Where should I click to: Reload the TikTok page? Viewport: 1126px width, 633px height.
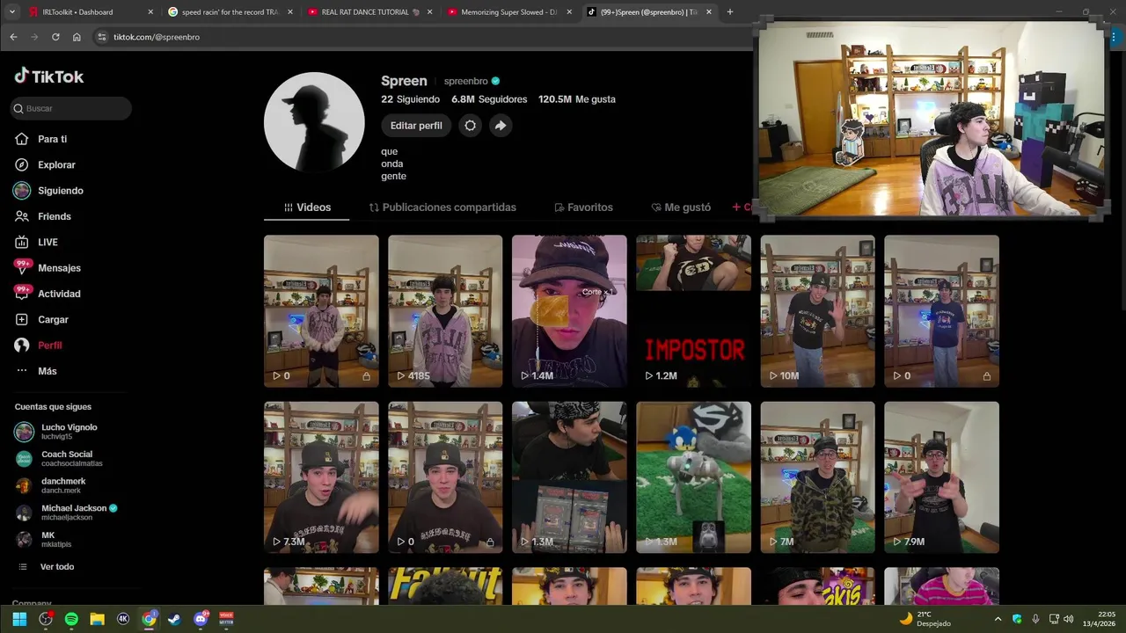click(55, 37)
